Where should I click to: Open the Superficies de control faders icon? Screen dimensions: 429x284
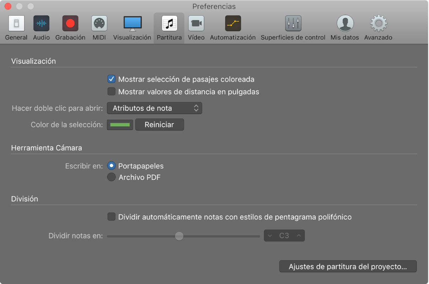coord(293,24)
